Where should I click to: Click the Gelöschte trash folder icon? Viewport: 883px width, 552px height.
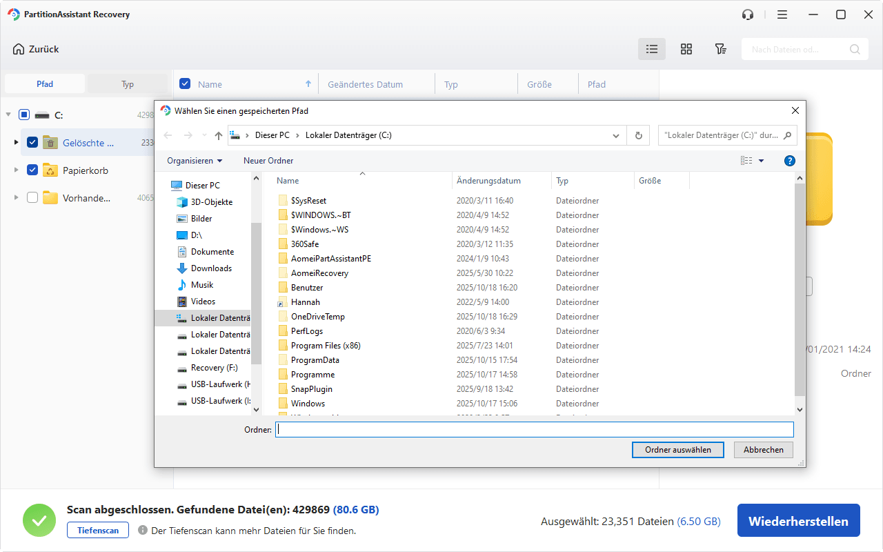click(x=50, y=143)
